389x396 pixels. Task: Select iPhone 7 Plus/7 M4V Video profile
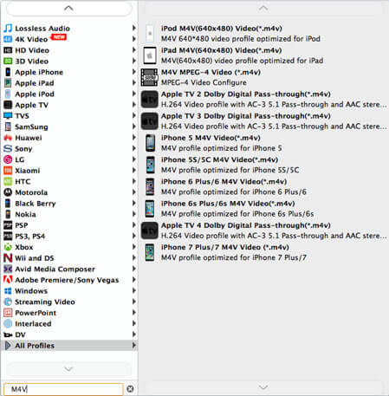[264, 252]
